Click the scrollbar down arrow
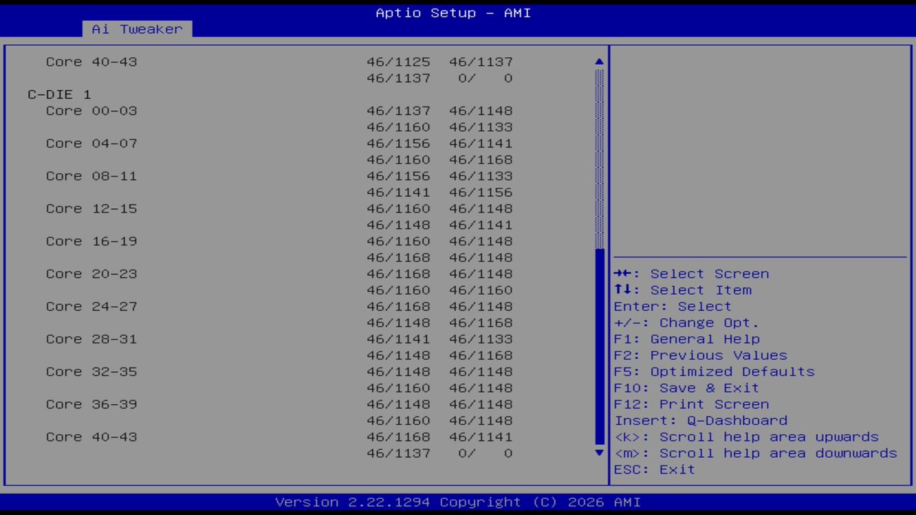 point(598,453)
